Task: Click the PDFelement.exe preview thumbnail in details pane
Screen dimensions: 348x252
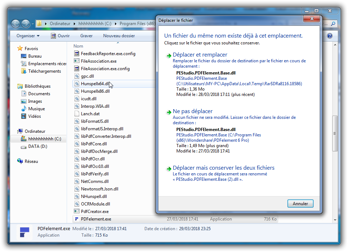Action: (x=24, y=232)
